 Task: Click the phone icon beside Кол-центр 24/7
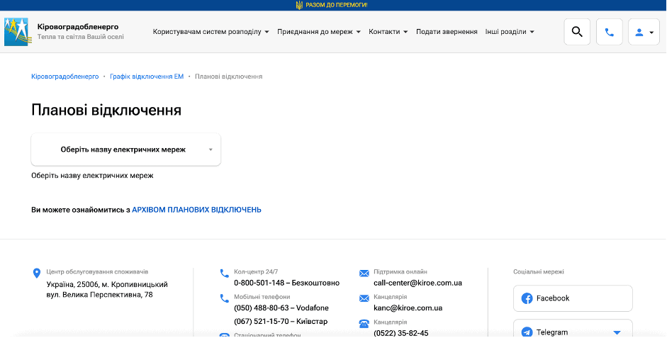click(224, 274)
